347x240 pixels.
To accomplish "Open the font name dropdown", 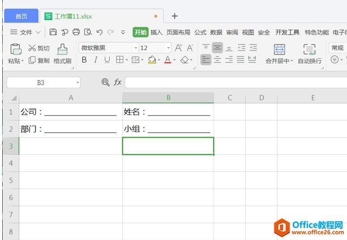I will [136, 48].
